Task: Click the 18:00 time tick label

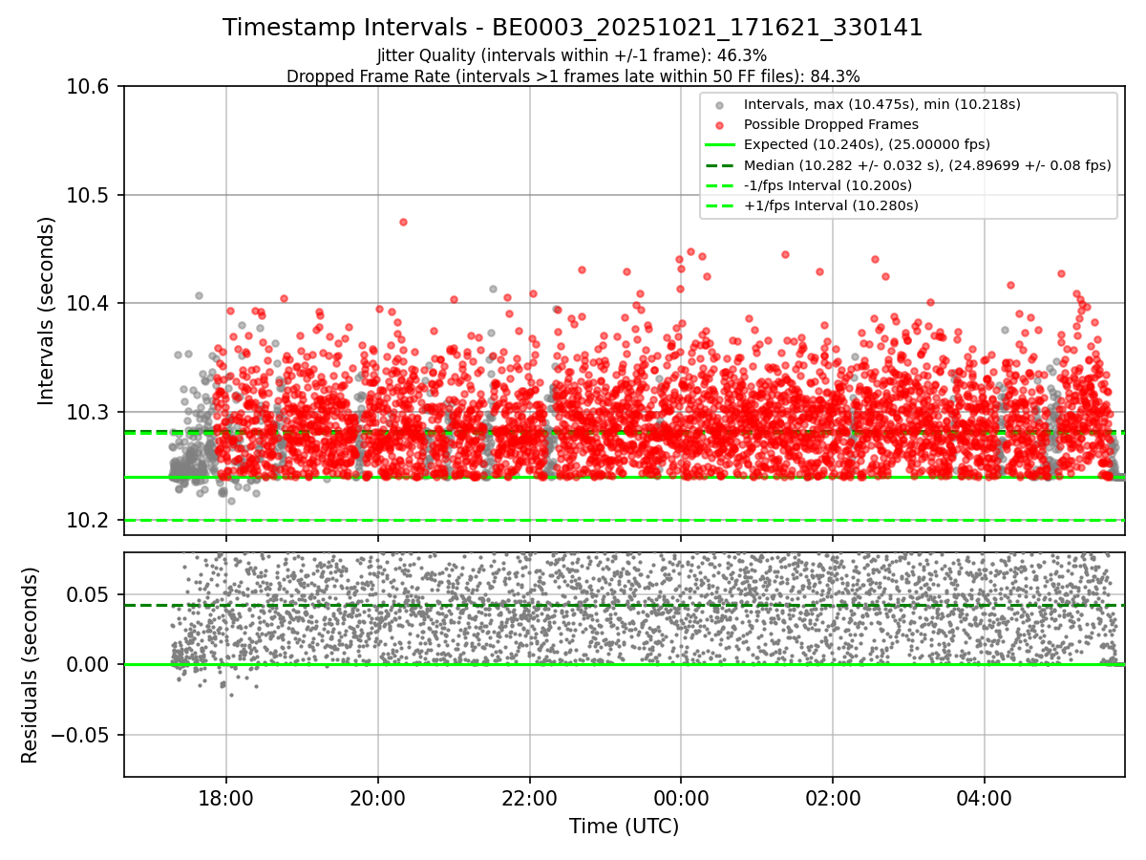Action: [225, 798]
